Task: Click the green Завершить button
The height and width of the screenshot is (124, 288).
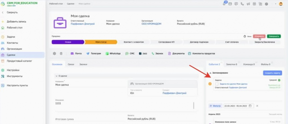Action: 273,36
